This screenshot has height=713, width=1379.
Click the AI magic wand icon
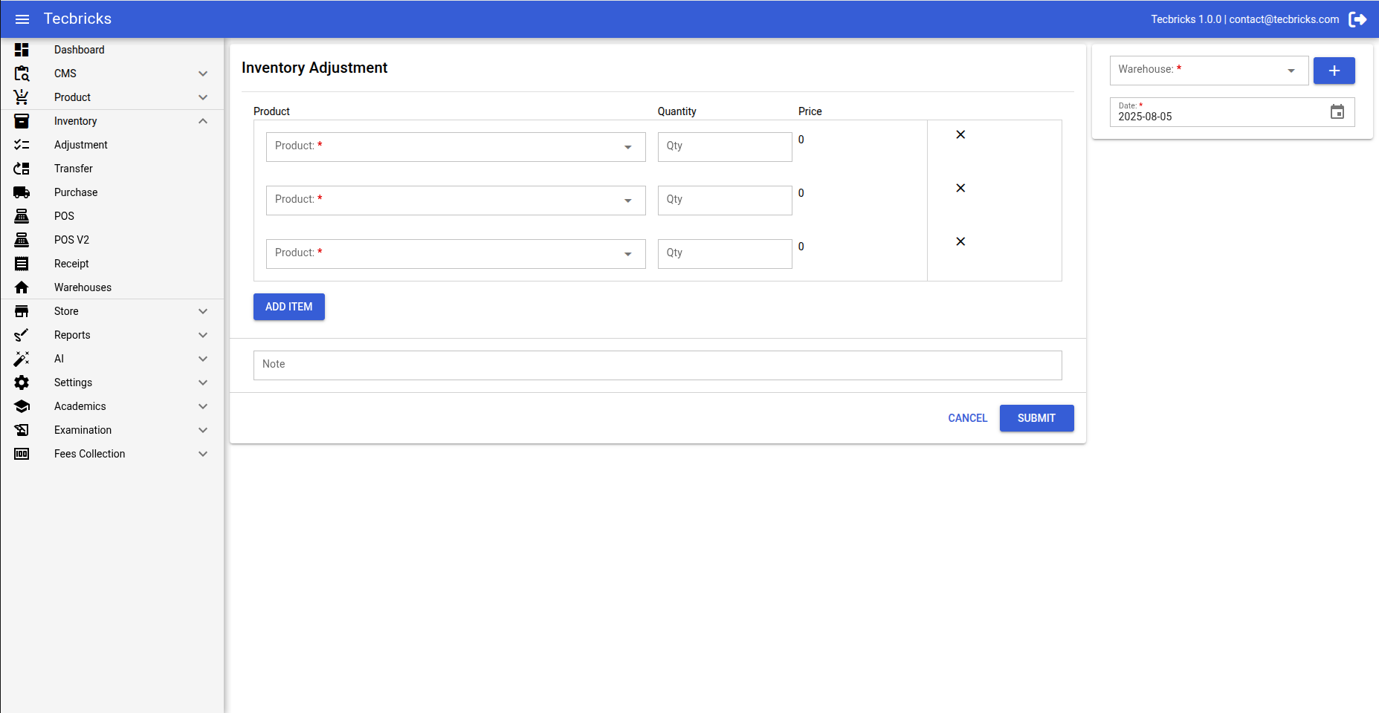click(22, 359)
